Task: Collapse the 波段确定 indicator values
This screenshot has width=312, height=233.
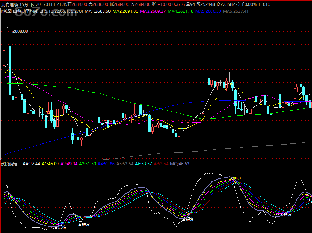Action: pos(20,164)
